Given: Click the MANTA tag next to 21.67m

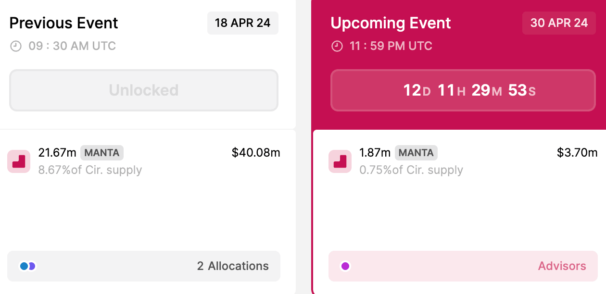Looking at the screenshot, I should (102, 153).
